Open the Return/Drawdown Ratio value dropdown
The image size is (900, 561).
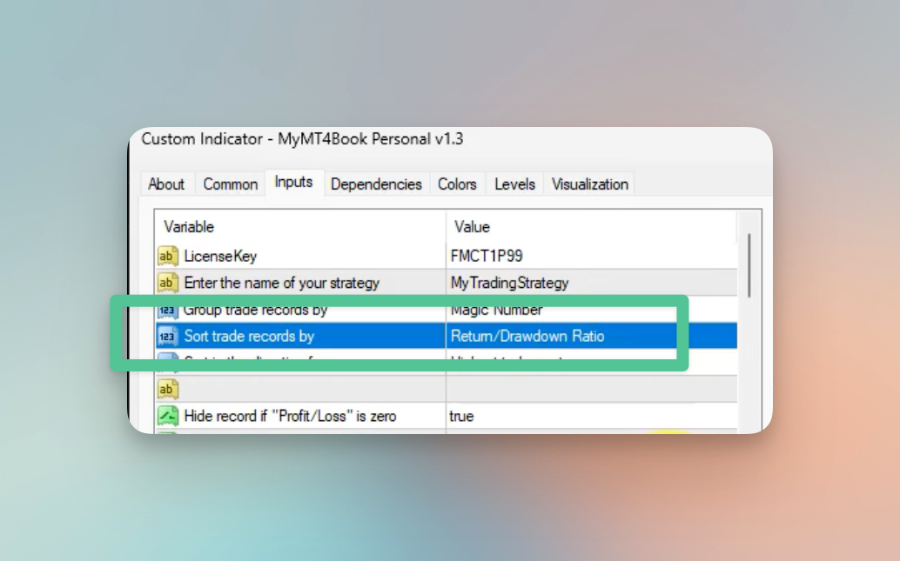point(591,336)
